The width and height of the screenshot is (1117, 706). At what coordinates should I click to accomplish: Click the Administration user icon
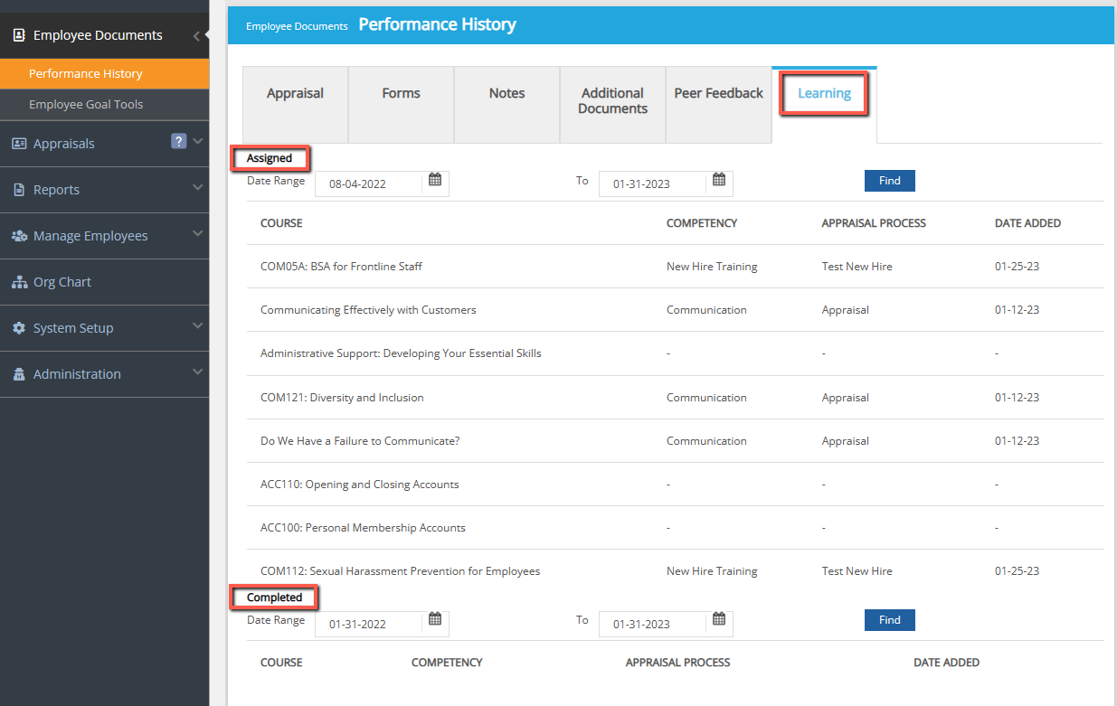[19, 374]
